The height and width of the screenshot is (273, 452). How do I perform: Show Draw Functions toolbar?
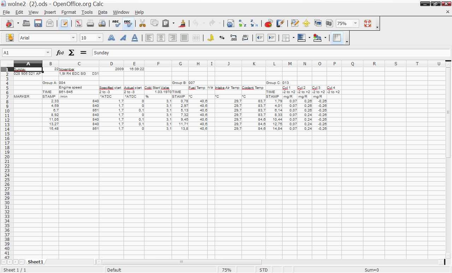(280, 24)
